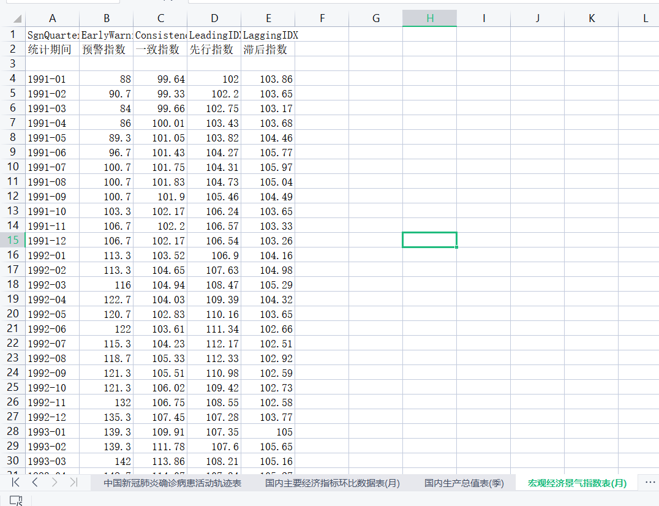
Task: Click date cell 1991-12
Action: click(52, 240)
